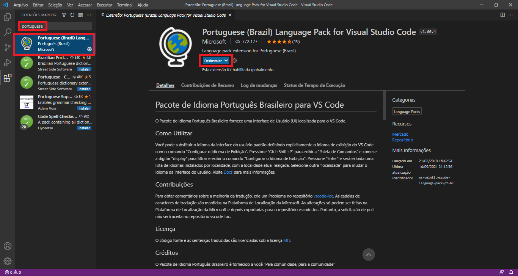
Task: Open the Manage gear in activity bar
Action: point(7,261)
